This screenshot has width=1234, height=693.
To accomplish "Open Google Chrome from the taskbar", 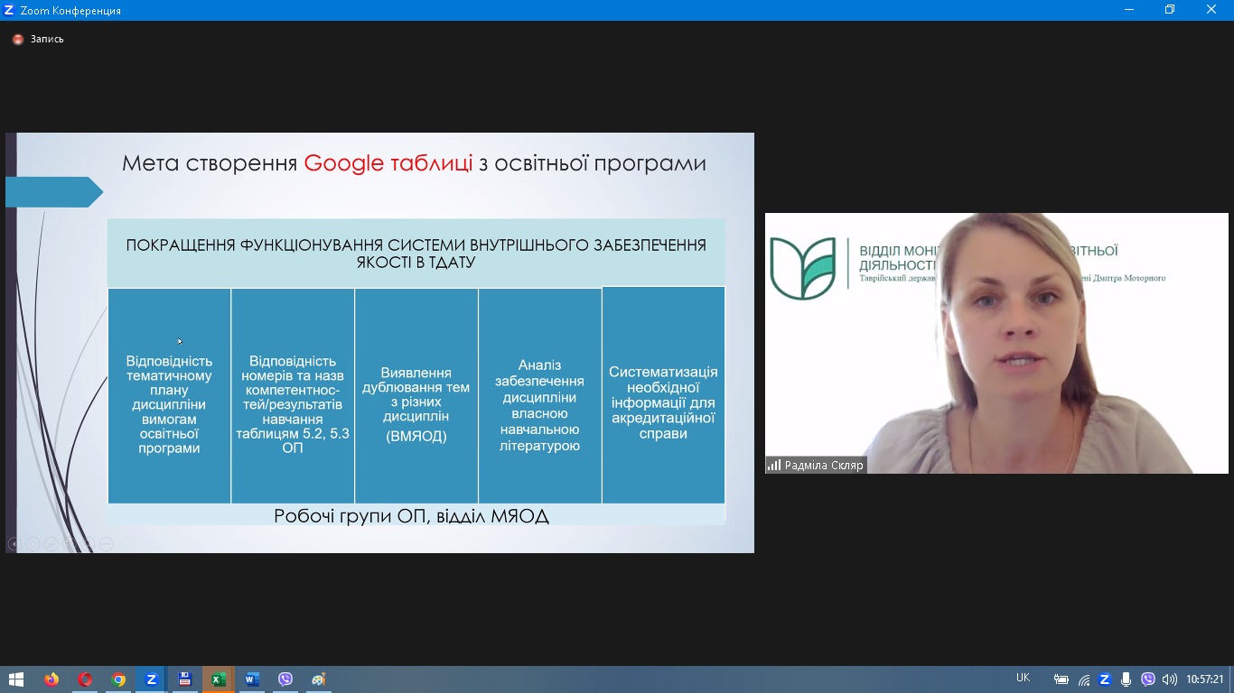I will (x=118, y=679).
